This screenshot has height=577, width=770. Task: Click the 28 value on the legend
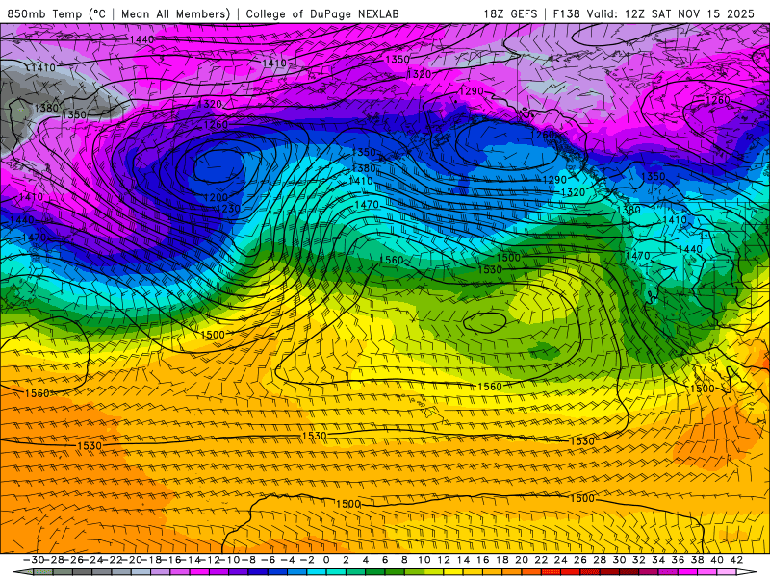tap(600, 560)
